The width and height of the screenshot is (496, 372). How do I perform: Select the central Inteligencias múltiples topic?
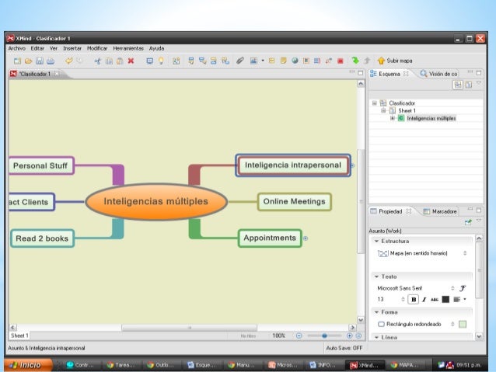coord(156,202)
